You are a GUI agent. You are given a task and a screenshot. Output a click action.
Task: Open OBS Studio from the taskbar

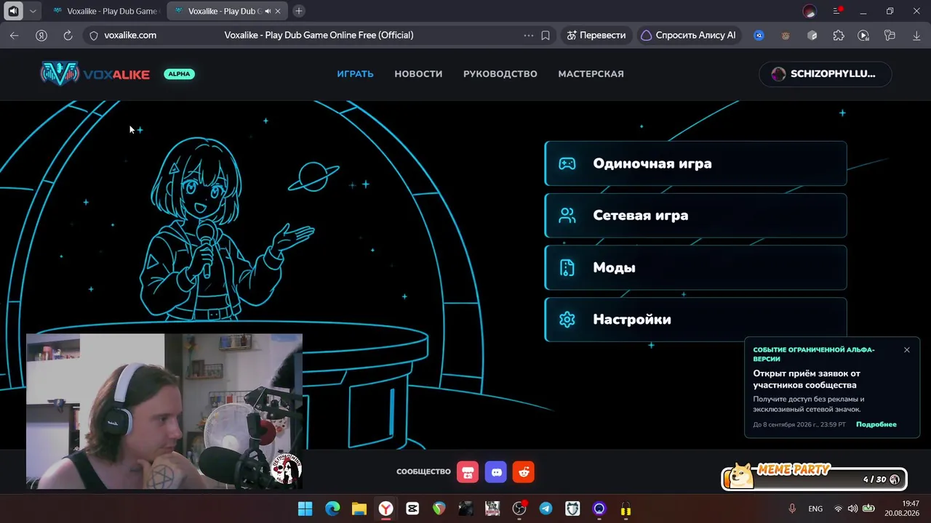pos(519,508)
